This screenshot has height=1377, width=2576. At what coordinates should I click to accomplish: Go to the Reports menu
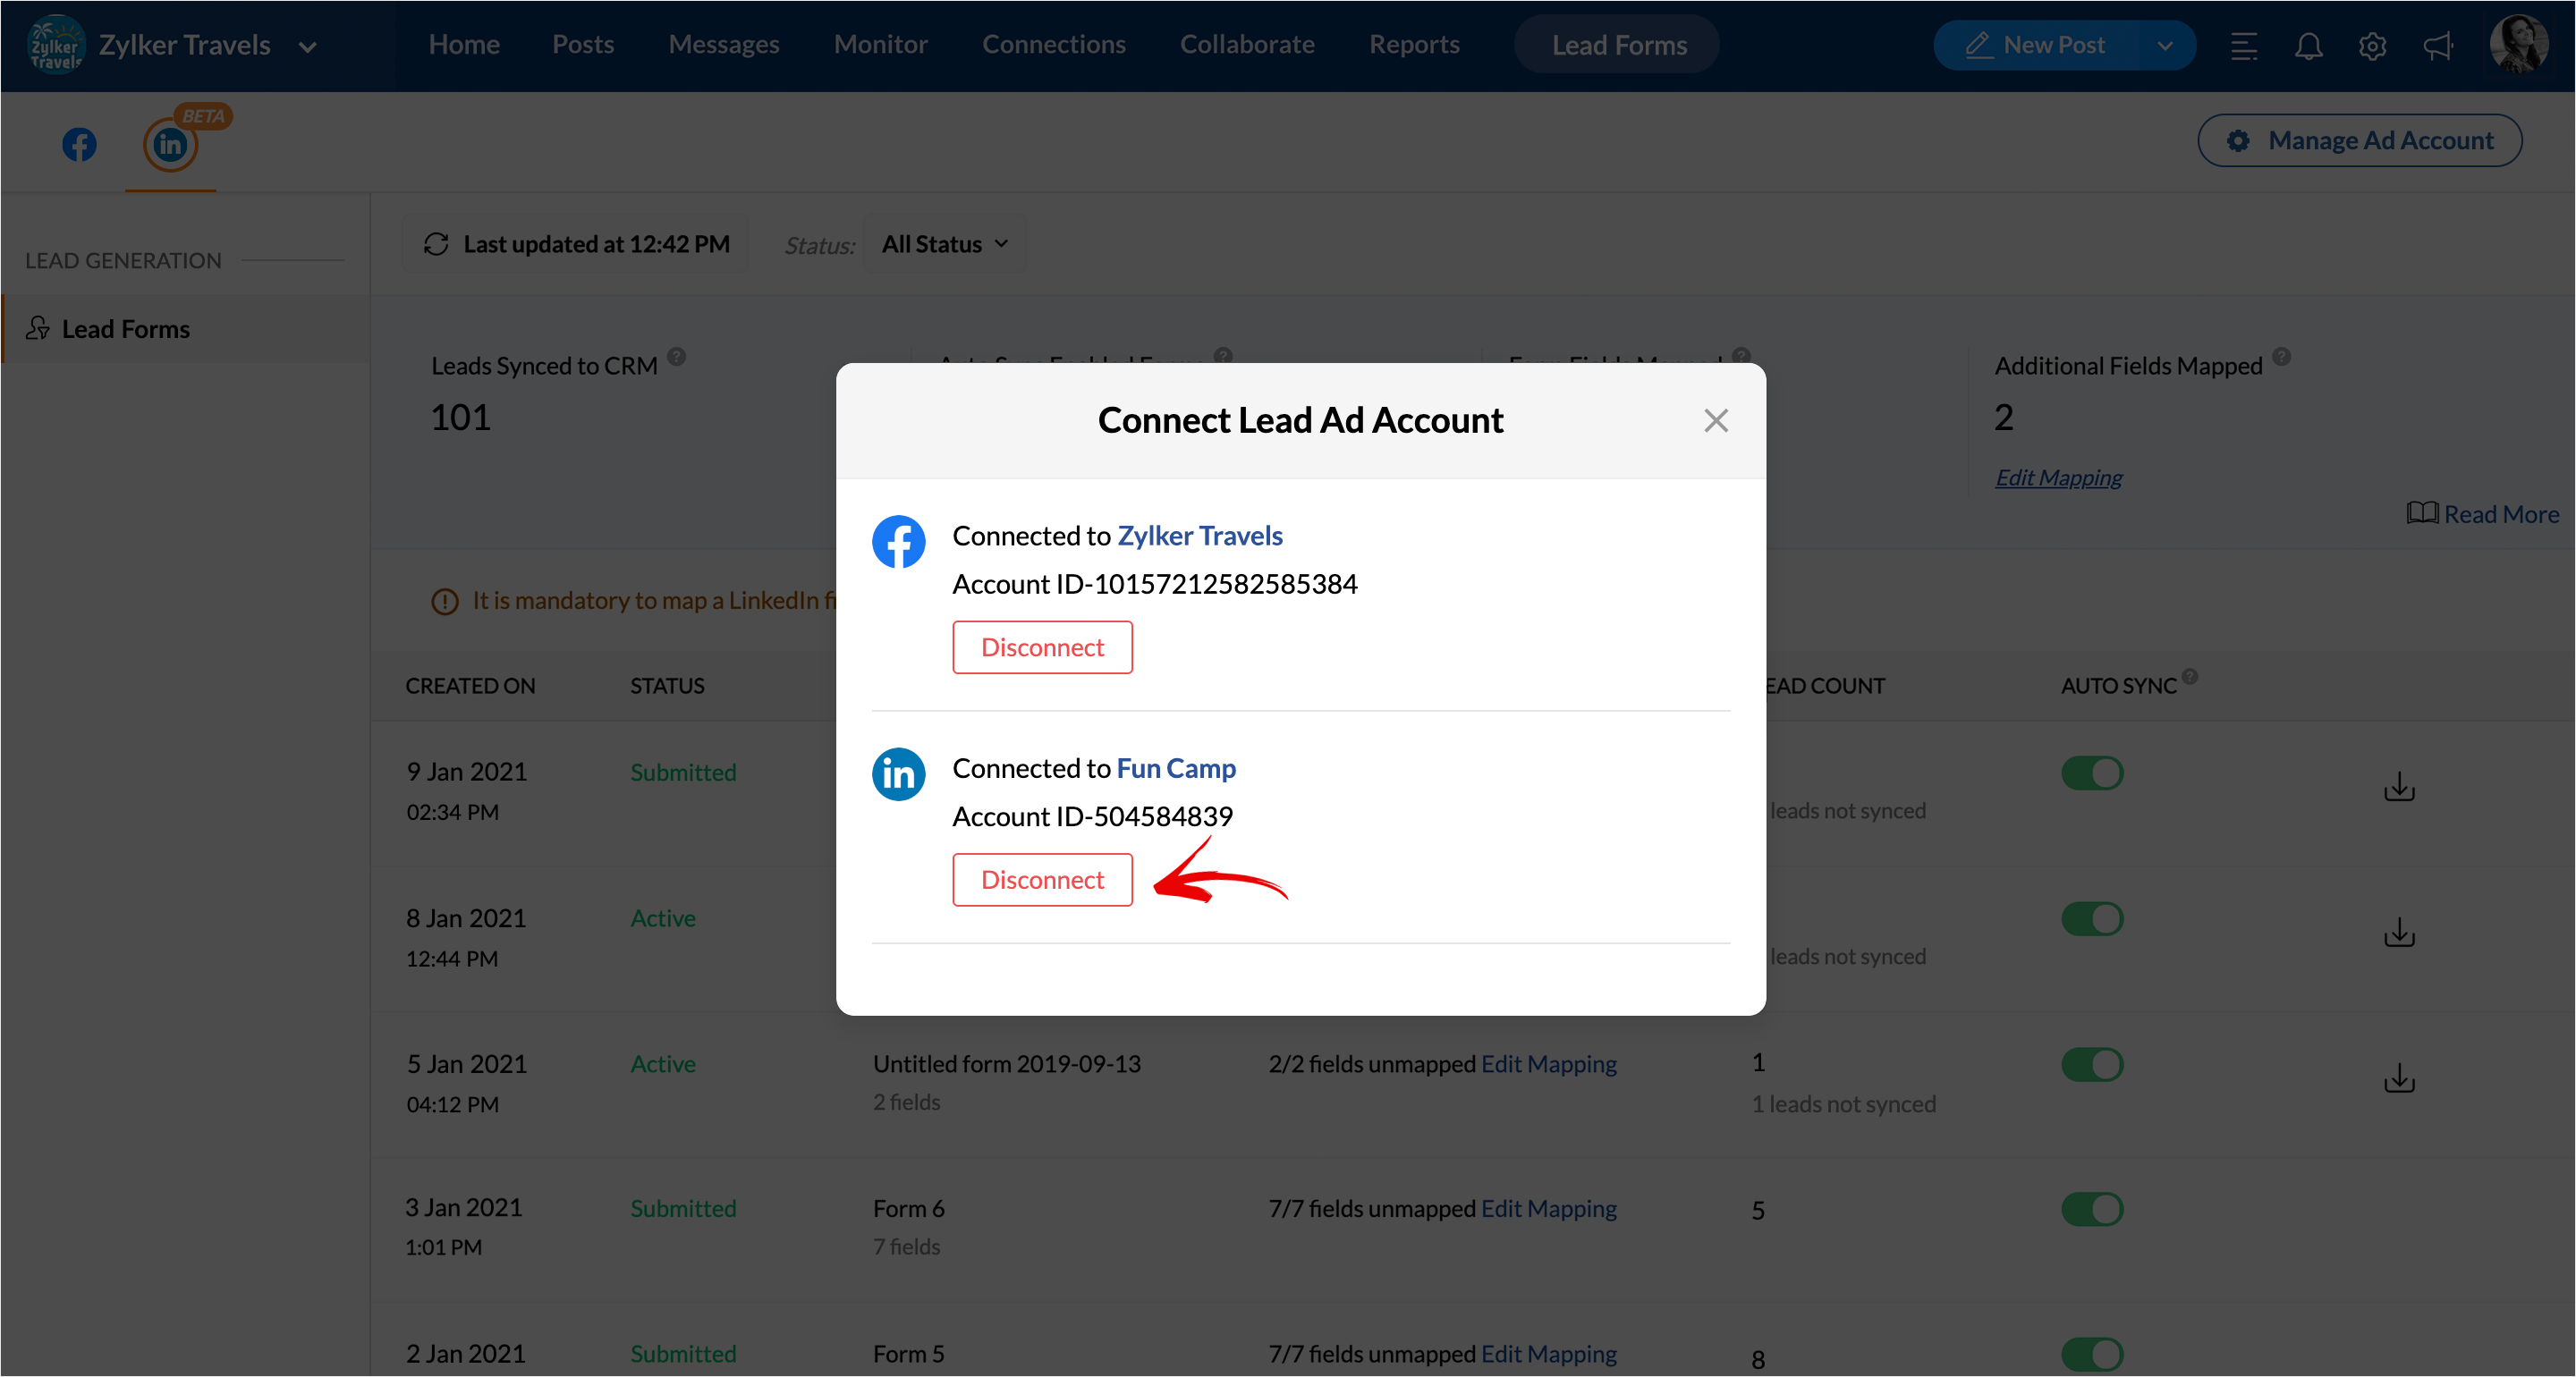coord(1414,45)
